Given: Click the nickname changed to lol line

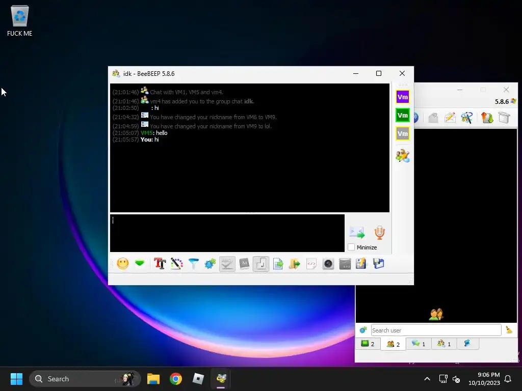Looking at the screenshot, I should pyautogui.click(x=211, y=126).
